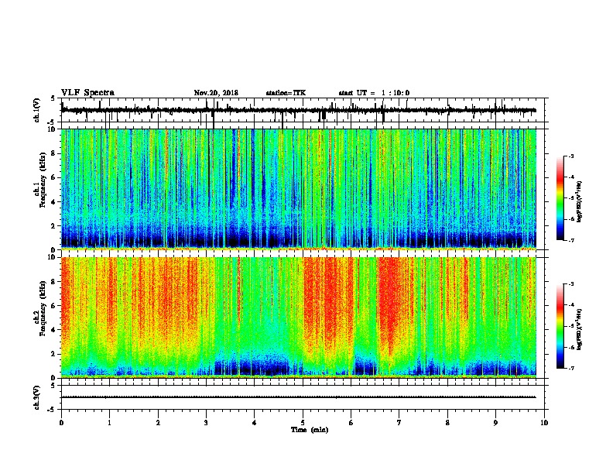Select the 'start UT = 1:10:0' text

[x=374, y=93]
